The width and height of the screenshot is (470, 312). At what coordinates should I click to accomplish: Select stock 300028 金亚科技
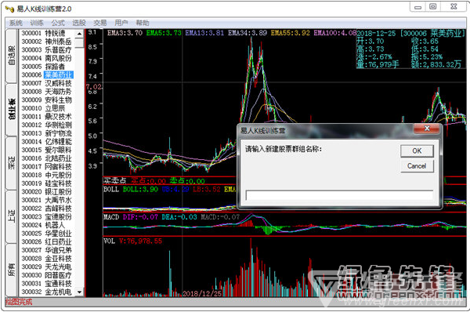[x=46, y=258]
